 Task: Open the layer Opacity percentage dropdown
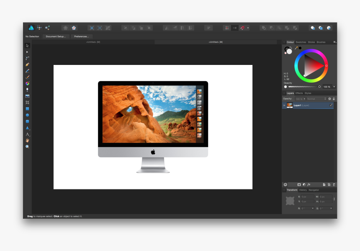point(304,98)
